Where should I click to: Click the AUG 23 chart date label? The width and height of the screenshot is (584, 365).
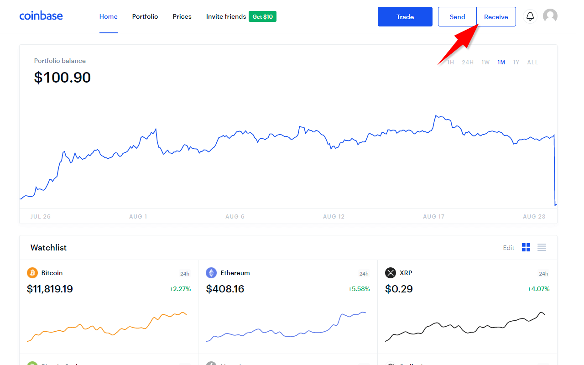coord(534,216)
